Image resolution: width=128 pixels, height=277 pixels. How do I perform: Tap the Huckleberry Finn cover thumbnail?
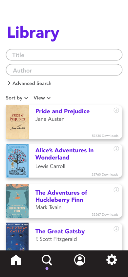[17, 201]
